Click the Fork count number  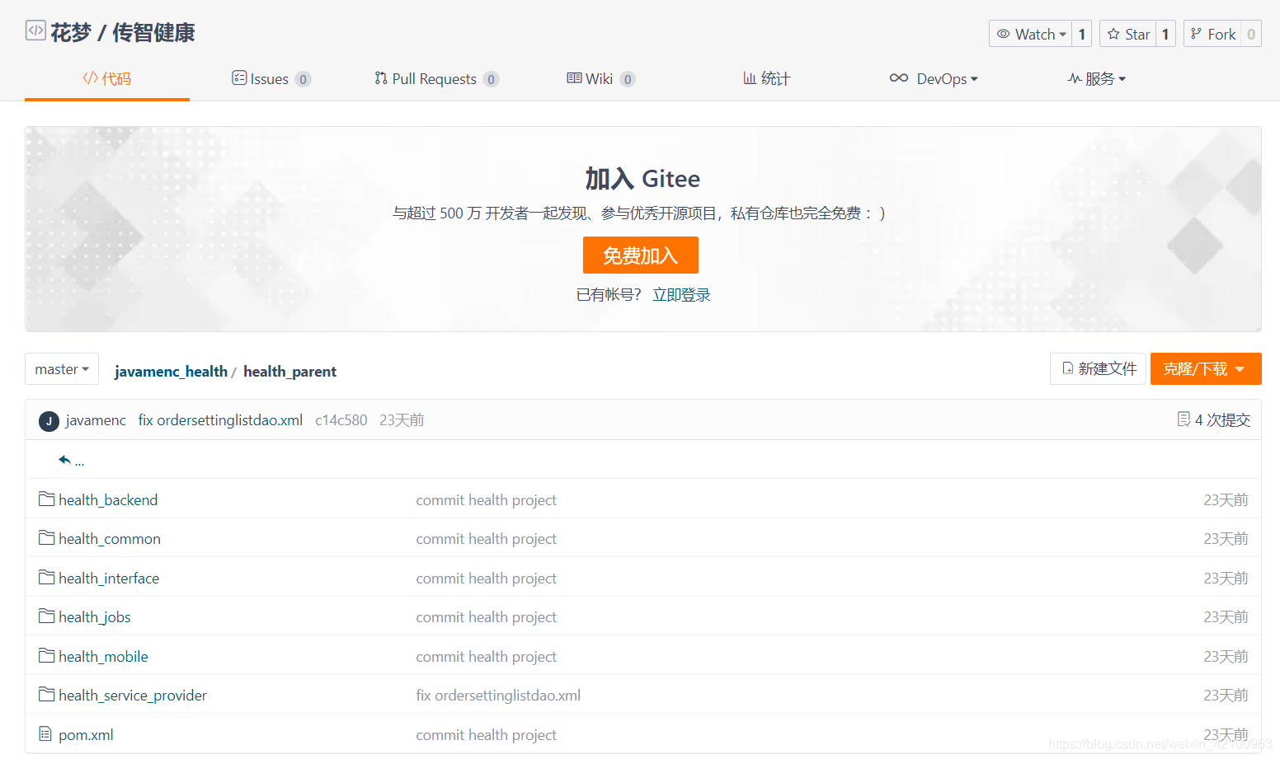1251,34
